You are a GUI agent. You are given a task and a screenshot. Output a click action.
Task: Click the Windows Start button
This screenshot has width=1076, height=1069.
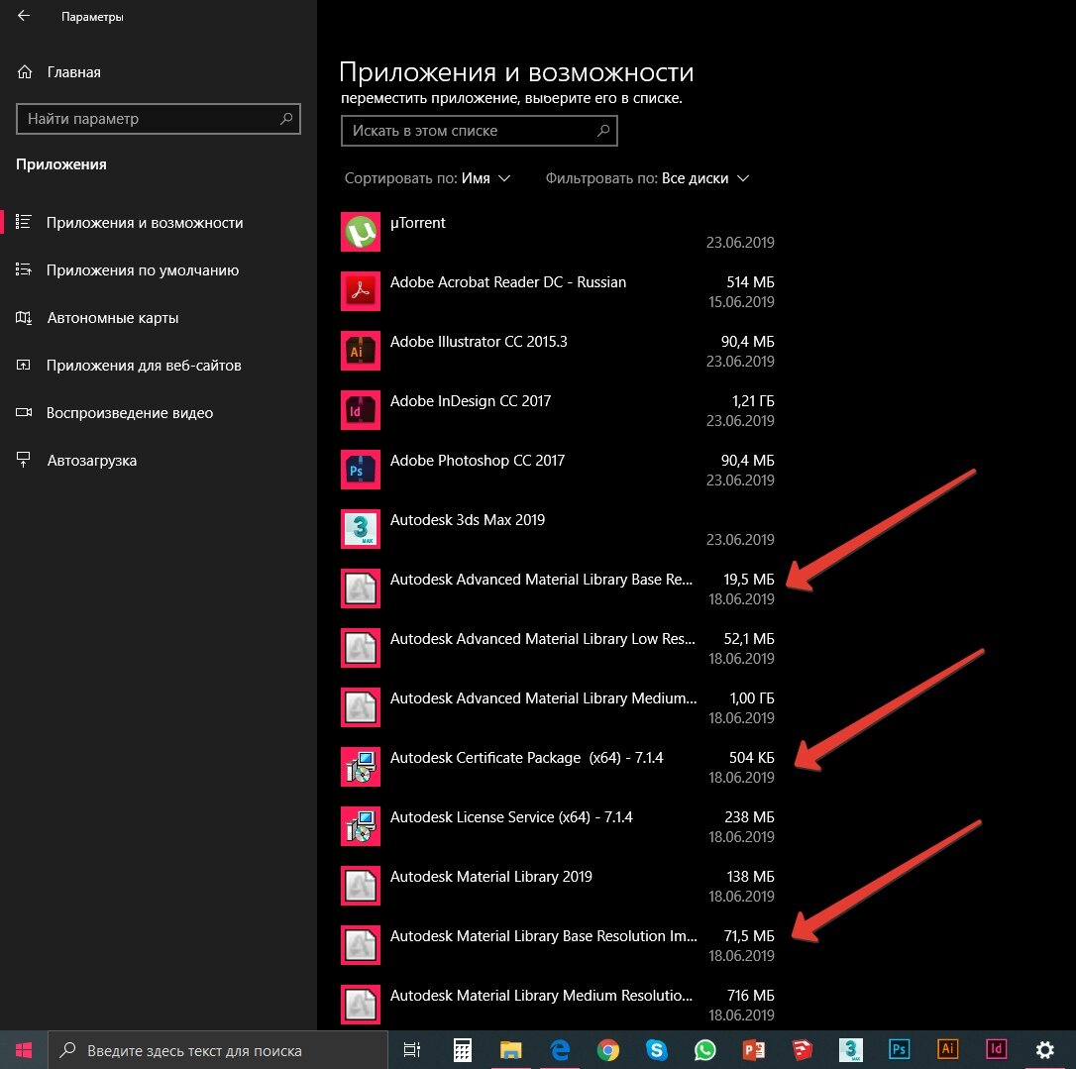point(24,1050)
